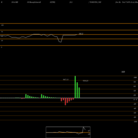This screenshot has height=138, width=138.
Task: Click the SI & MR header text
Action: coord(15,2)
